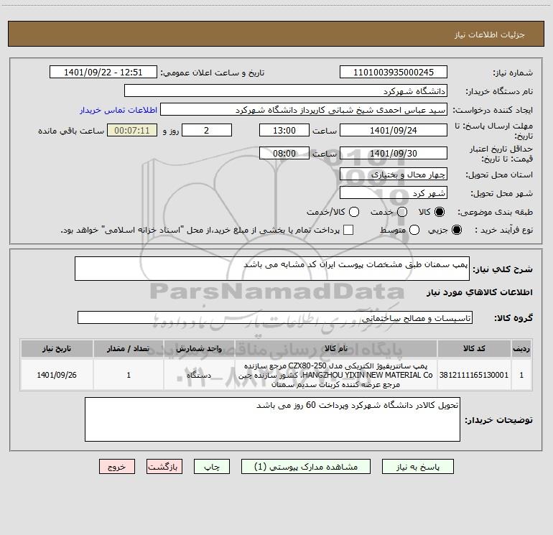
Task: Click the گروه کالا field تاسیسات و مصالح ساختمانی
Action: [x=275, y=317]
